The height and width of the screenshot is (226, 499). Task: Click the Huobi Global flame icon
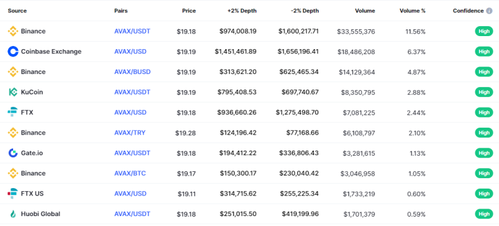click(13, 214)
